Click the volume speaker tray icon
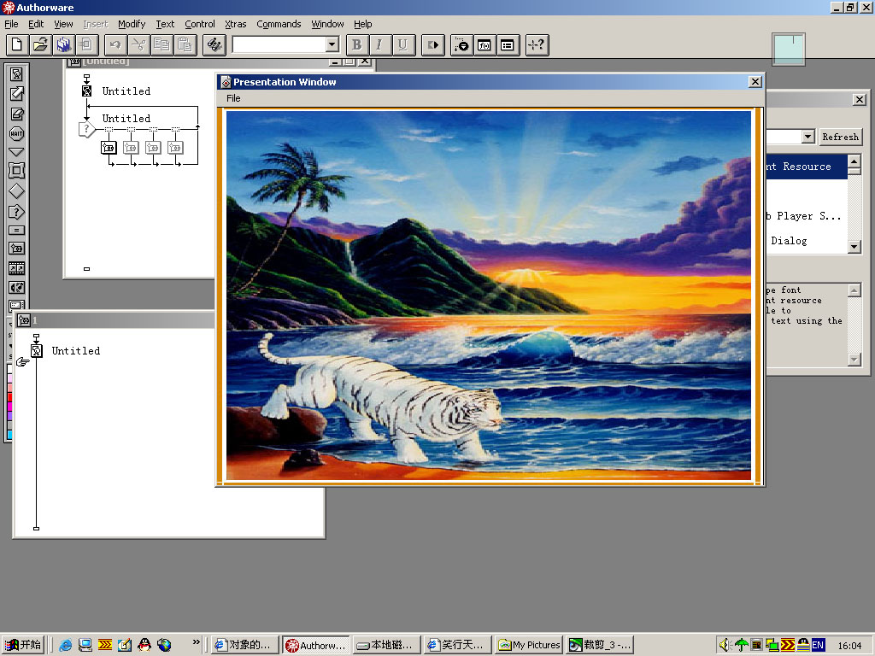The image size is (875, 656). coord(725,645)
